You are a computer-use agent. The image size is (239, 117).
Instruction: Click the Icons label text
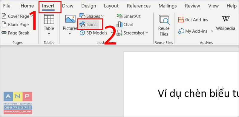(91, 24)
